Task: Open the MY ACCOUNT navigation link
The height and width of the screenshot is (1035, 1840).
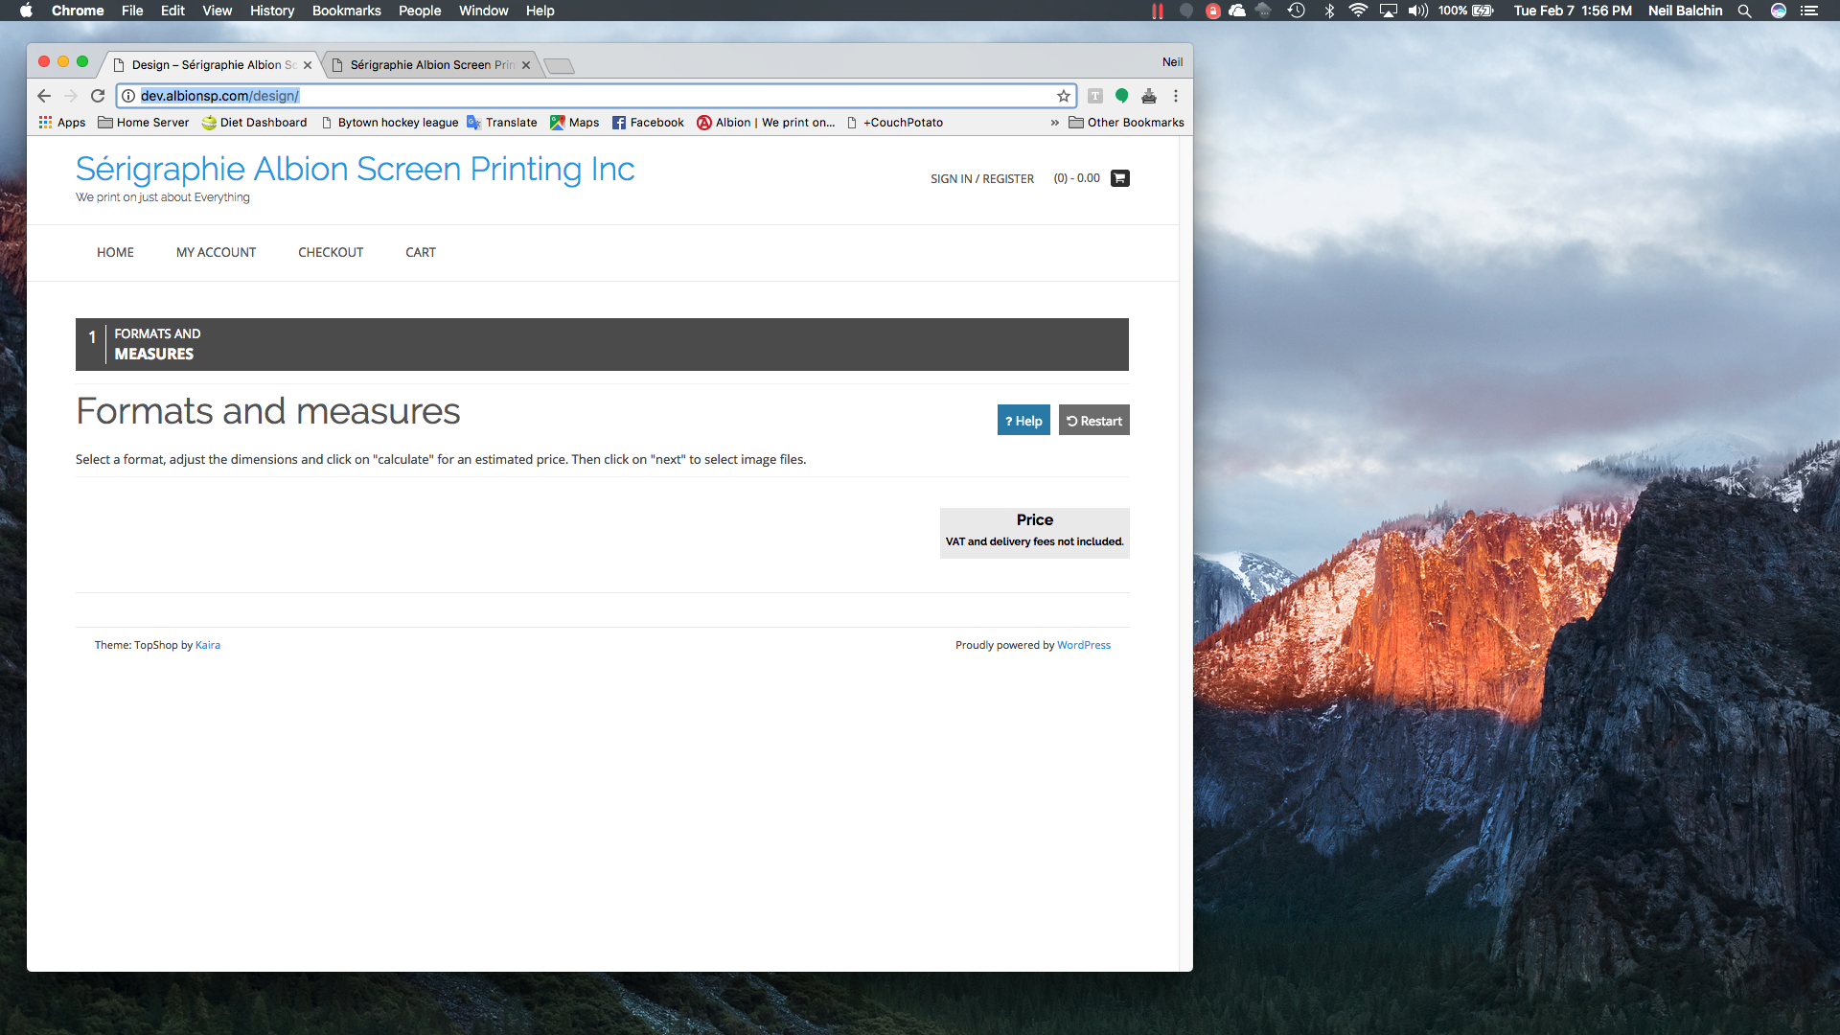Action: click(x=216, y=252)
